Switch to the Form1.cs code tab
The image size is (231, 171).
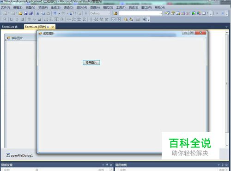coord(10,27)
